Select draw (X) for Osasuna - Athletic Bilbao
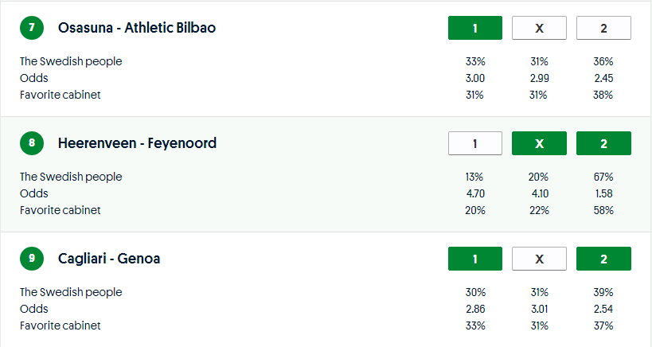Image resolution: width=652 pixels, height=347 pixels. (539, 28)
